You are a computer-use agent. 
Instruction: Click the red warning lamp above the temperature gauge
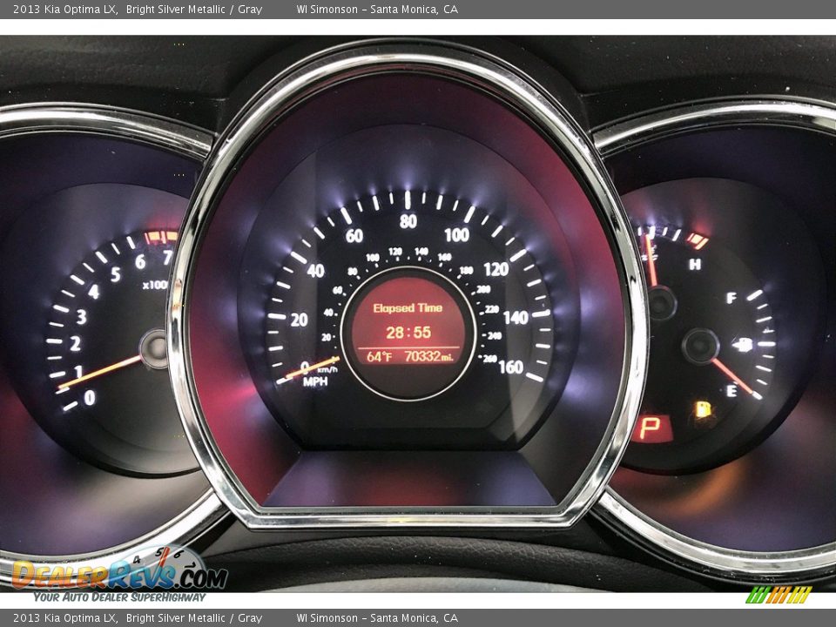pyautogui.click(x=697, y=239)
